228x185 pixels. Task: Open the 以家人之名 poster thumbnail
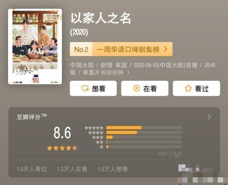35,47
